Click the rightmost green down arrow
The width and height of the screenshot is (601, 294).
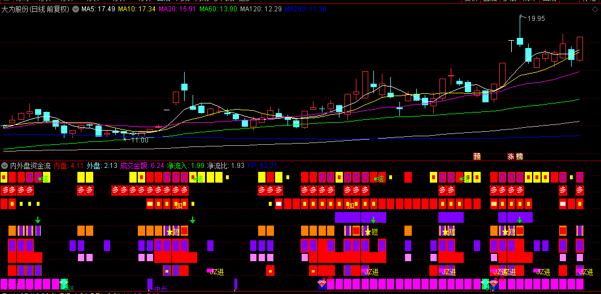coord(519,220)
